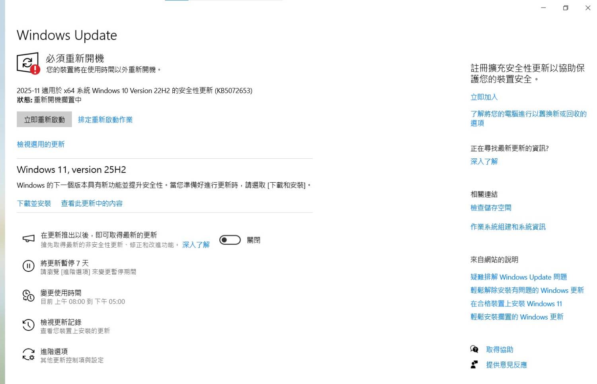The image size is (597, 384).
Task: Open 查看此更新中的內容 link
Action: click(92, 203)
